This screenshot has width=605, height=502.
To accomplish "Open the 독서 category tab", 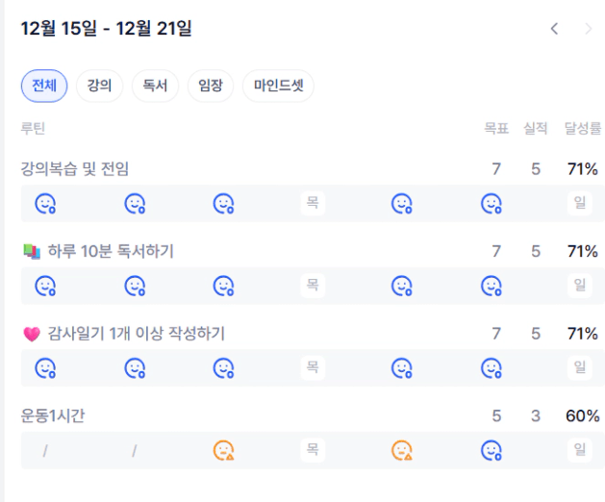I will (x=155, y=86).
